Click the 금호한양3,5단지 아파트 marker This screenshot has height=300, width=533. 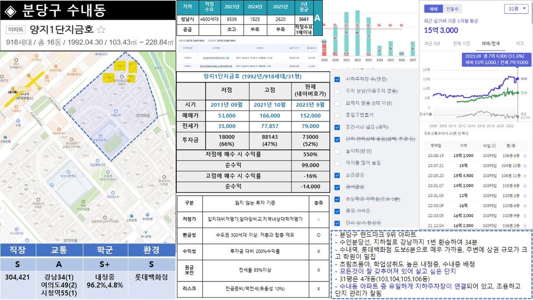pos(105,218)
